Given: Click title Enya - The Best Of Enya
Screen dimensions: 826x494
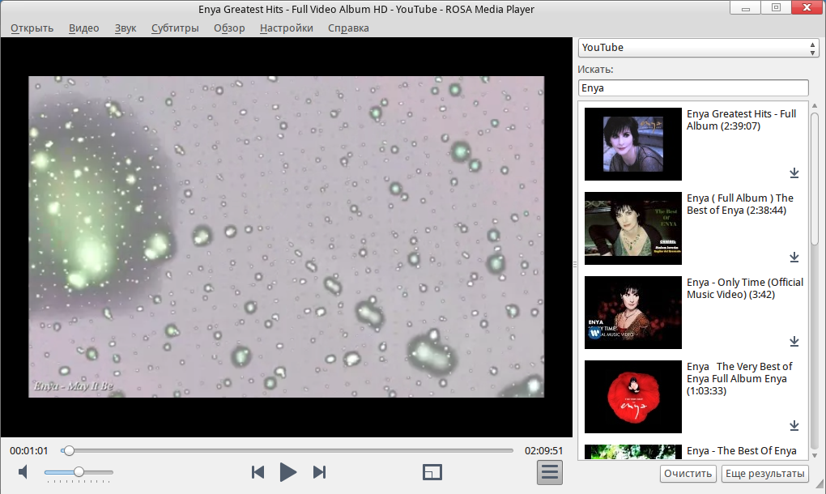Looking at the screenshot, I should (x=741, y=451).
